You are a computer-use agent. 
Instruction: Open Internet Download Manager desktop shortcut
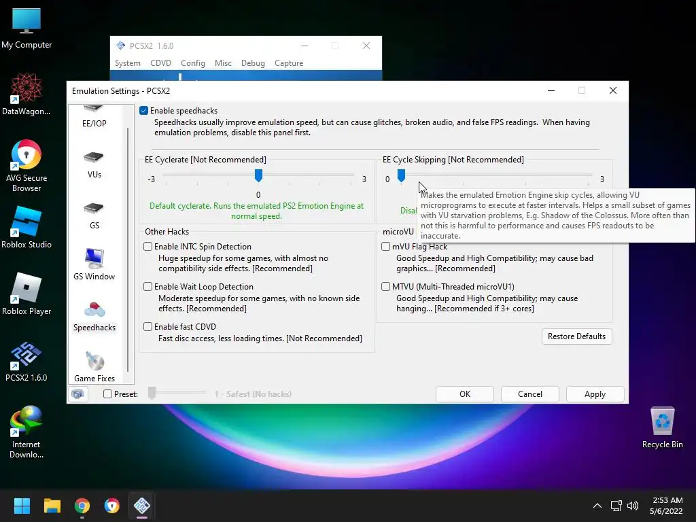tap(27, 432)
